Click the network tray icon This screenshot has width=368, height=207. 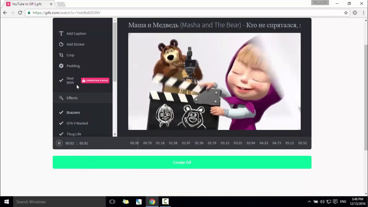coord(329,202)
